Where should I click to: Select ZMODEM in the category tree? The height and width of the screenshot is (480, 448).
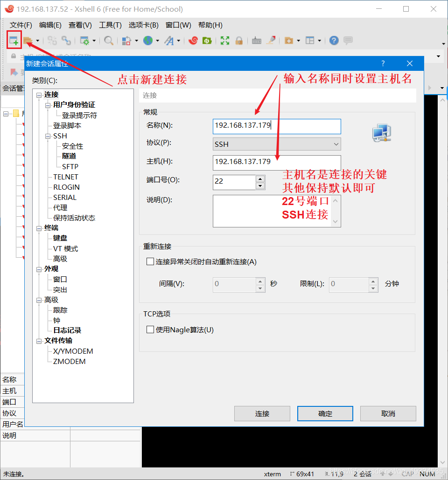tap(70, 361)
